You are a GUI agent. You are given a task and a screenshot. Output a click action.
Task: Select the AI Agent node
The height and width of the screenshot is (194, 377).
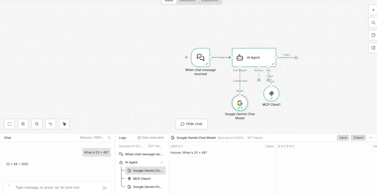pyautogui.click(x=254, y=57)
